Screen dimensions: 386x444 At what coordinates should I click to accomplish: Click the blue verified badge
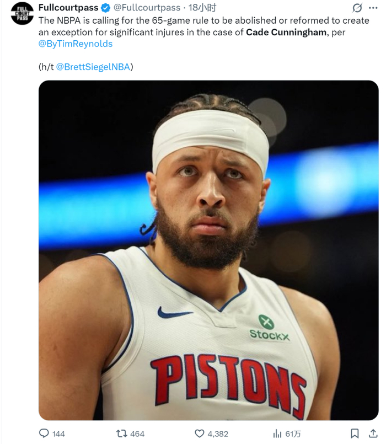pos(106,8)
